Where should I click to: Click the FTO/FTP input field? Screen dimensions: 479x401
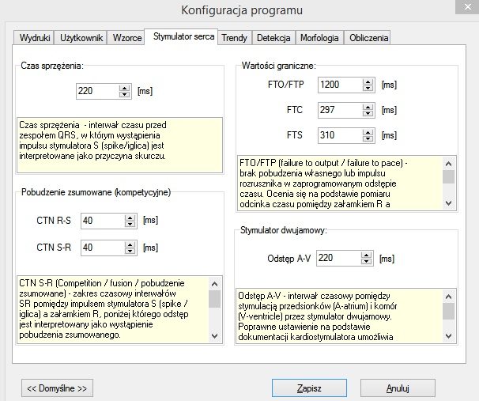pyautogui.click(x=338, y=84)
